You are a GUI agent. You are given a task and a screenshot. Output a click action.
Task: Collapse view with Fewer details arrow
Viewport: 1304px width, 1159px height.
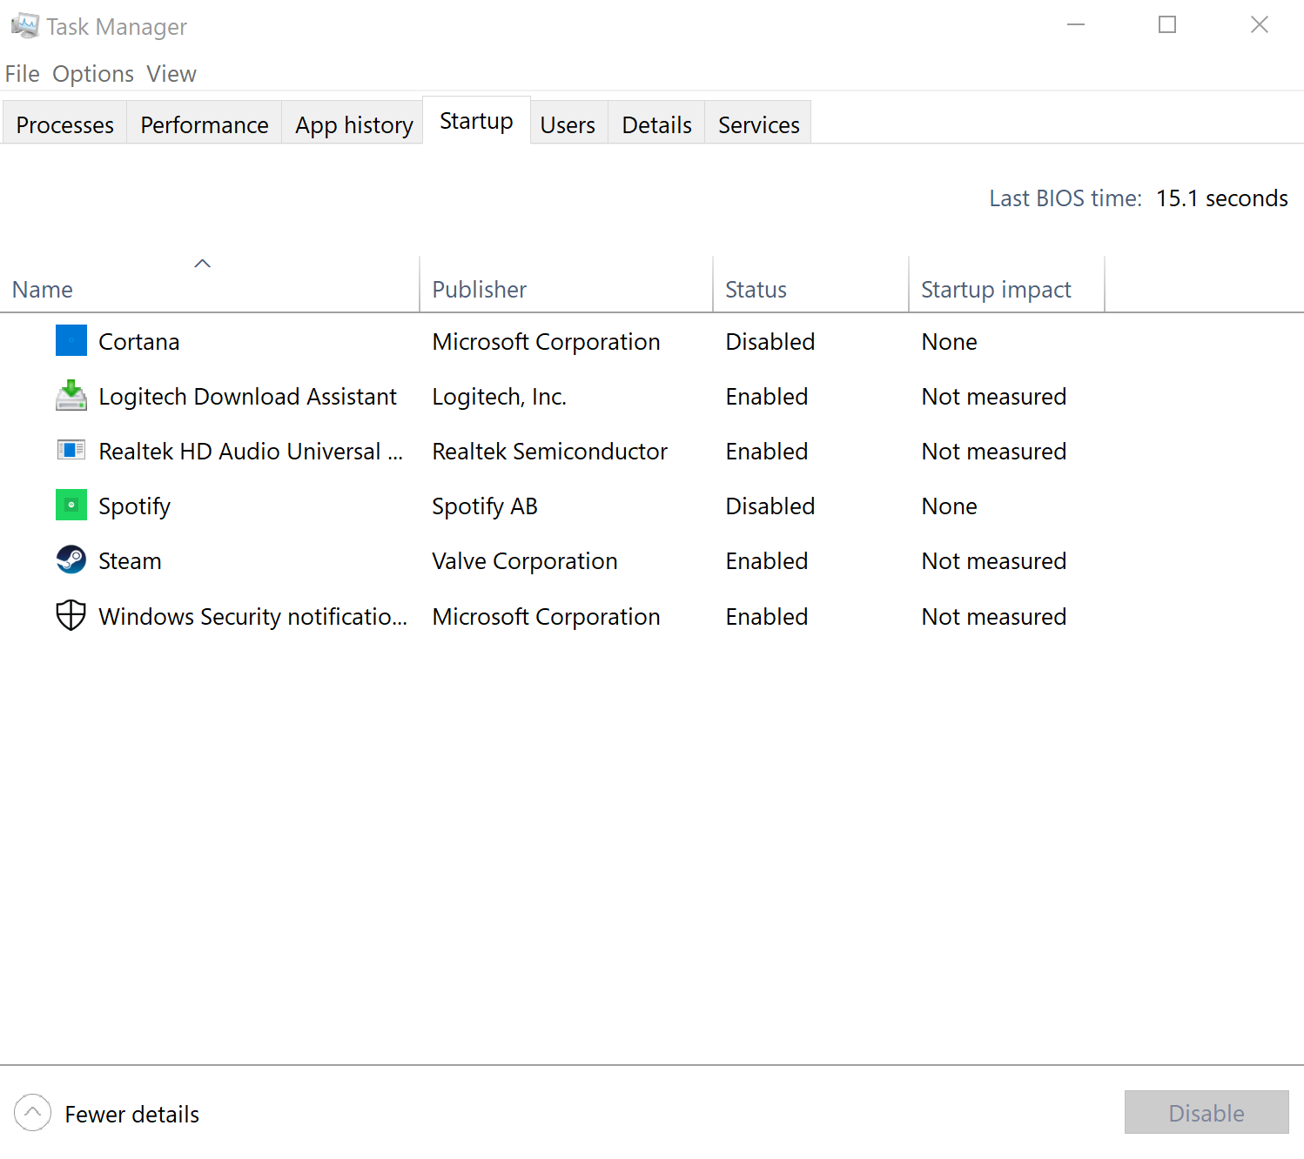tap(33, 1113)
